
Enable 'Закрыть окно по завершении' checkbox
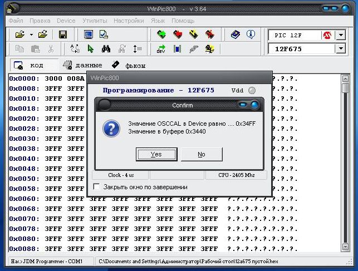pos(96,187)
